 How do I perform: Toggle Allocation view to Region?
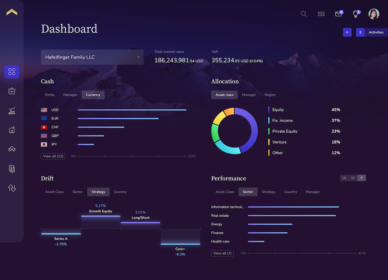coord(270,95)
